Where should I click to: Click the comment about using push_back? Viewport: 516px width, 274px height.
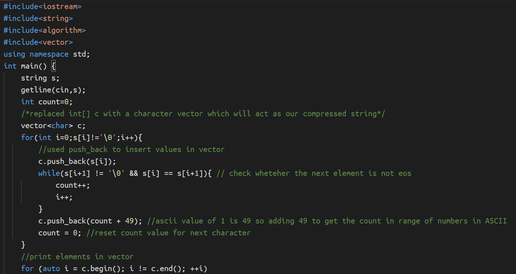[x=131, y=149]
